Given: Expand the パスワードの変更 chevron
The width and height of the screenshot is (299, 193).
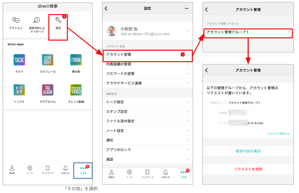Looking at the screenshot, I should 188,73.
